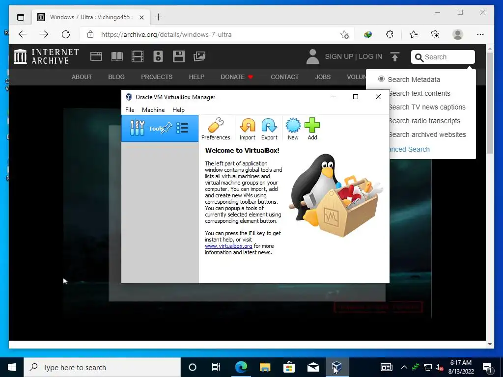The width and height of the screenshot is (503, 377).
Task: Choose Search text contents option
Action: tap(419, 93)
